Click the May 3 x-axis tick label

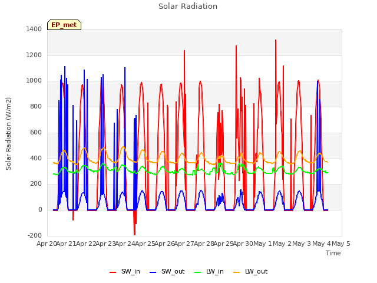302,243
